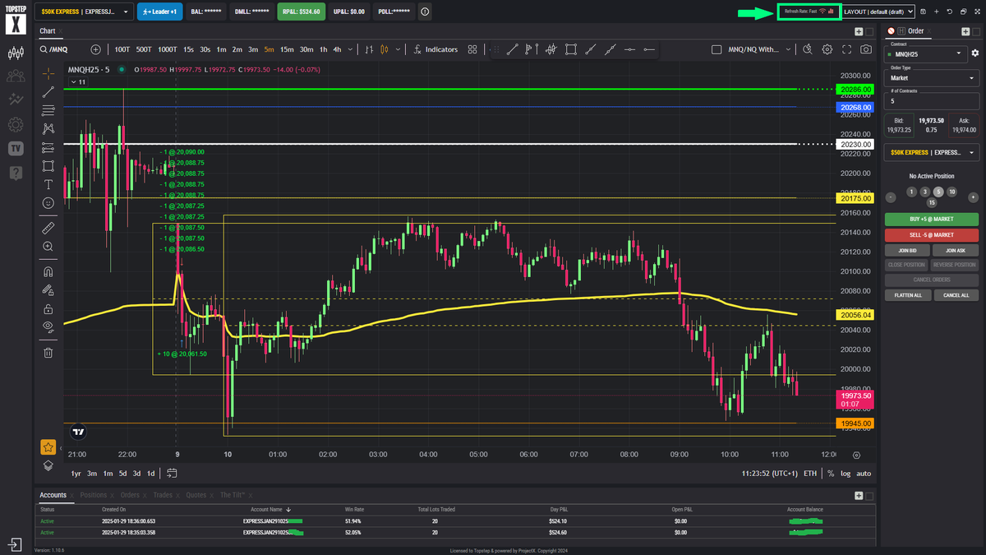Image resolution: width=986 pixels, height=555 pixels.
Task: Open indicator templates grid icon
Action: [x=472, y=49]
